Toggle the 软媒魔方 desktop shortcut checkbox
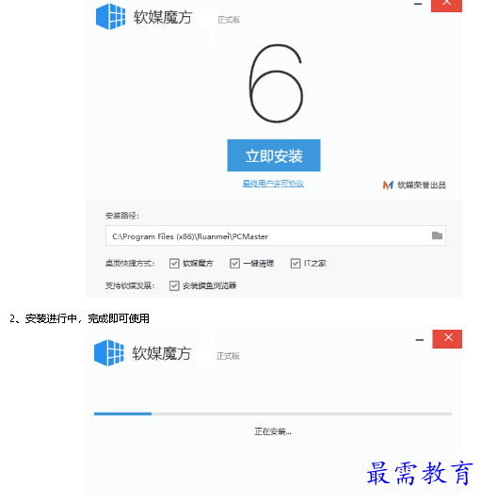Image resolution: width=481 pixels, height=503 pixels. [x=174, y=264]
